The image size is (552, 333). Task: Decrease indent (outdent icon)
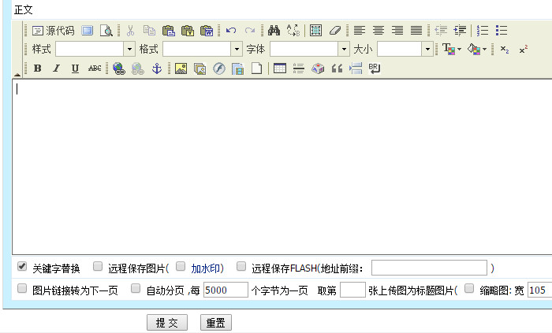(x=441, y=31)
